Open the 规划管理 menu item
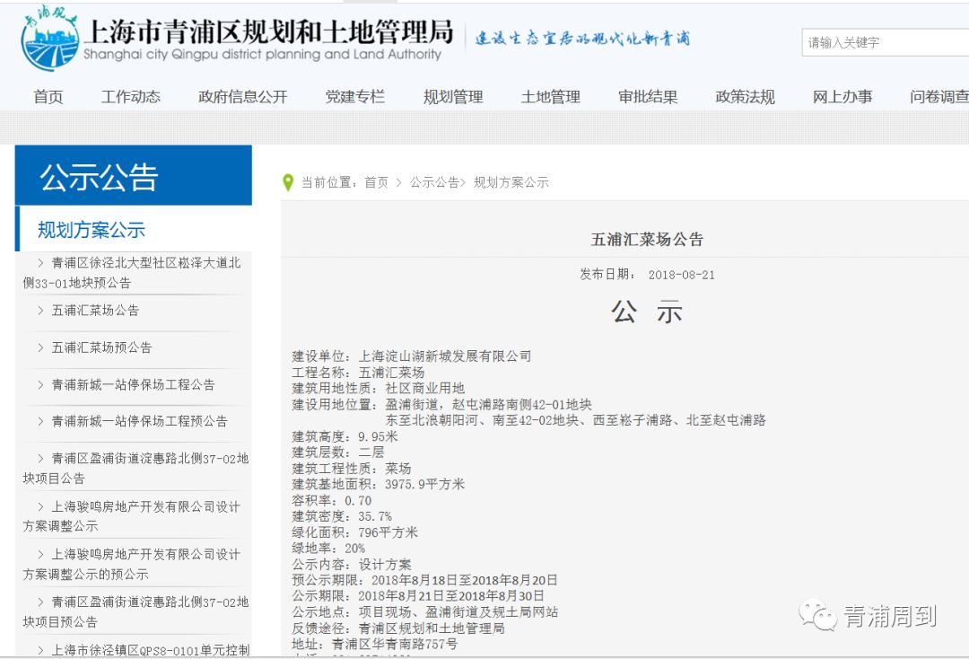 coord(453,97)
